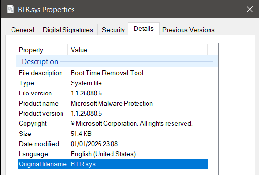Select the File description property label
Screen dimensions: 259x175
coord(40,73)
